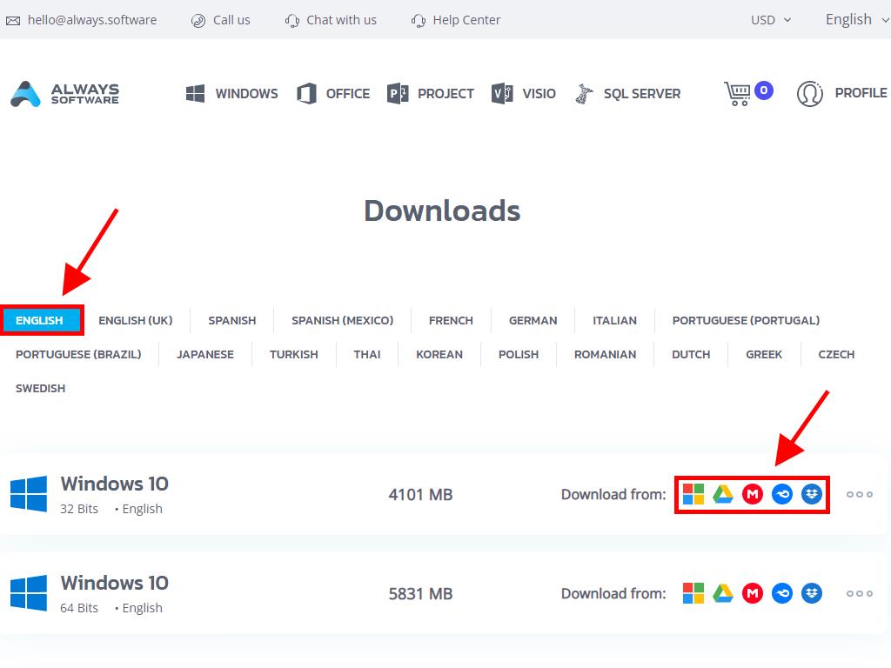
Task: Show more options for Windows 10 64 Bits
Action: point(860,593)
